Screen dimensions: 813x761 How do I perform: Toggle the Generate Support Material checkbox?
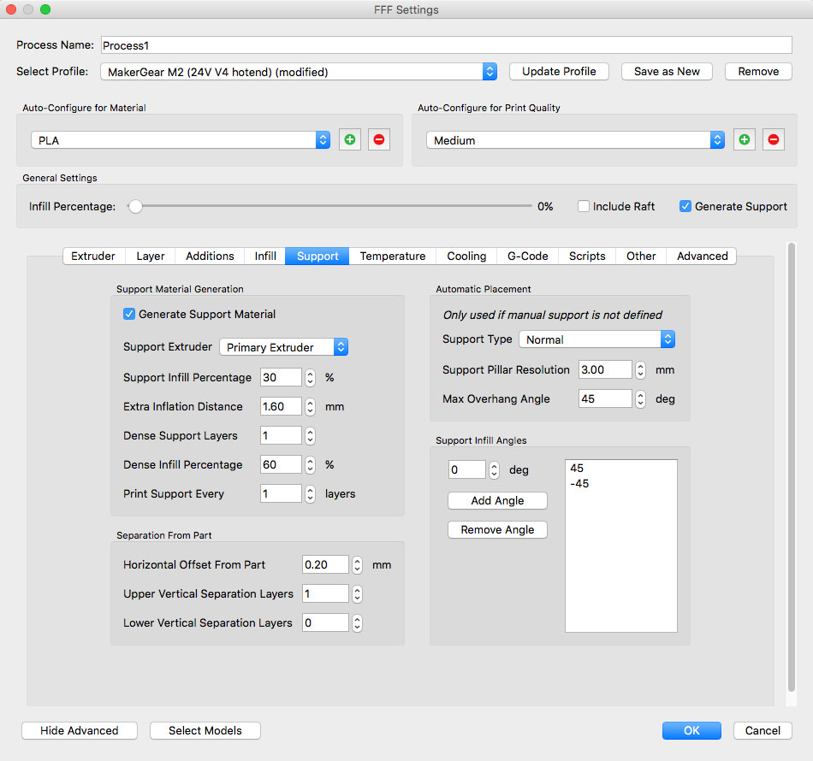tap(130, 314)
